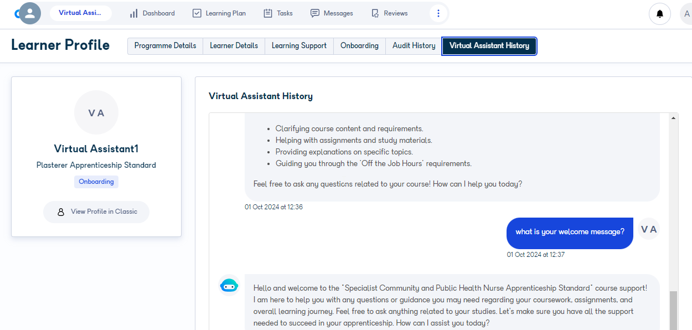
Task: Click the 01 Oct 2024 at 12:37 timestamp
Action: 536,255
